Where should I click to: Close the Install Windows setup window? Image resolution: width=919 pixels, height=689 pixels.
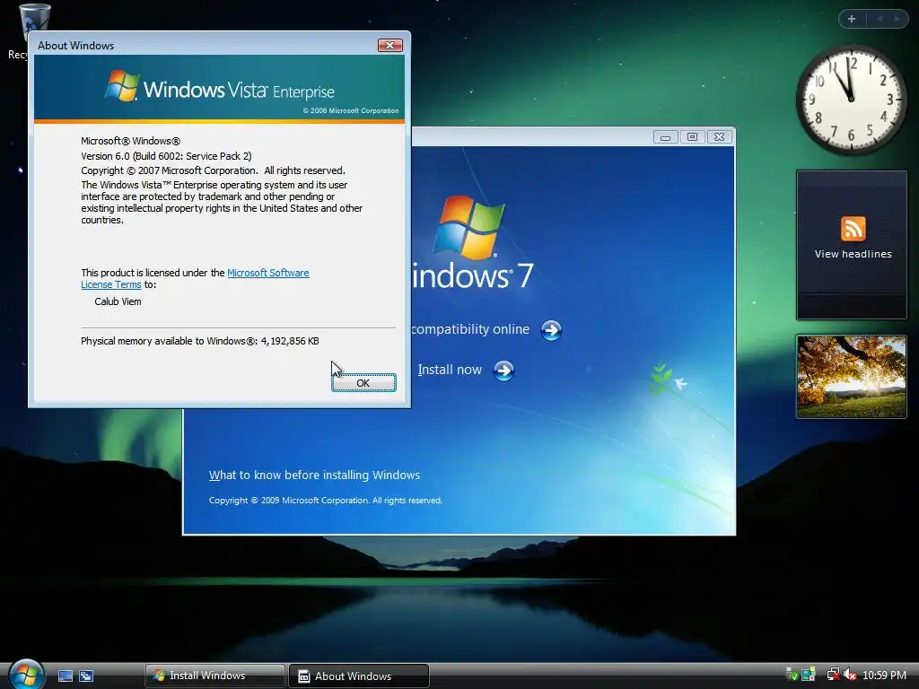(719, 137)
